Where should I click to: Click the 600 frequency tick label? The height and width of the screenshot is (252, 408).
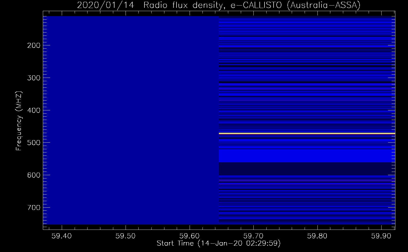tap(34, 175)
